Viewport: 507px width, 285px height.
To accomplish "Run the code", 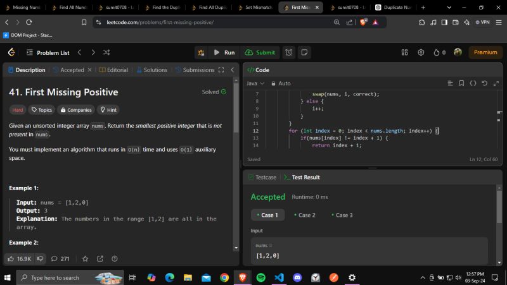I will pyautogui.click(x=224, y=52).
